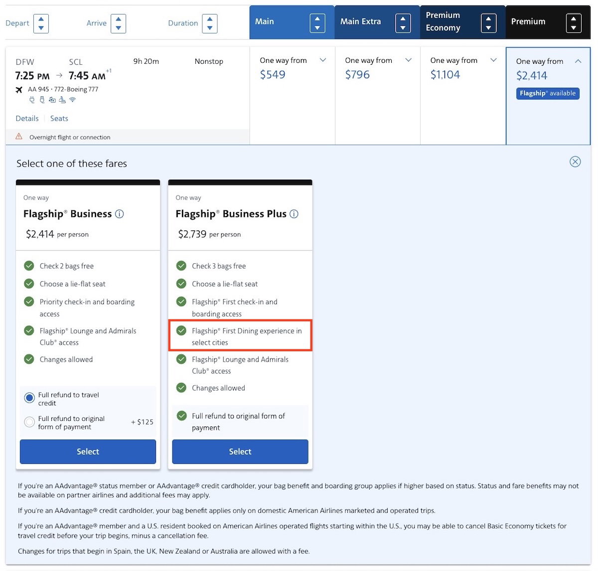598x571 pixels.
Task: Close the fare selection panel
Action: (x=575, y=162)
